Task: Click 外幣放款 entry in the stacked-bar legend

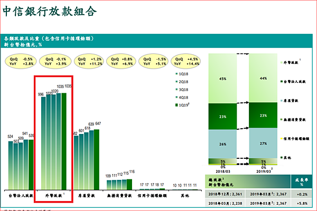Action: [x=291, y=63]
